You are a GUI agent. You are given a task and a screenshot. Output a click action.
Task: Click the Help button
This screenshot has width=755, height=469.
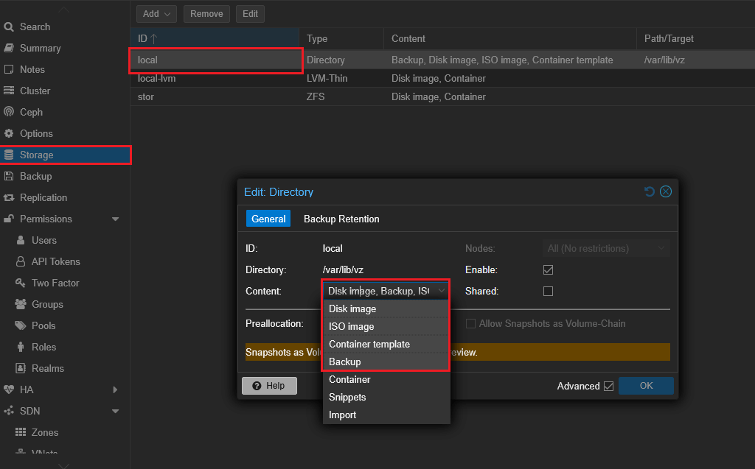(x=269, y=386)
